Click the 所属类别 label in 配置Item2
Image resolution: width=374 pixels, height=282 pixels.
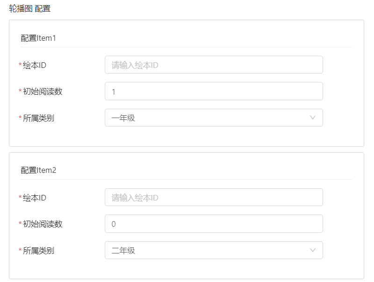[38, 251]
